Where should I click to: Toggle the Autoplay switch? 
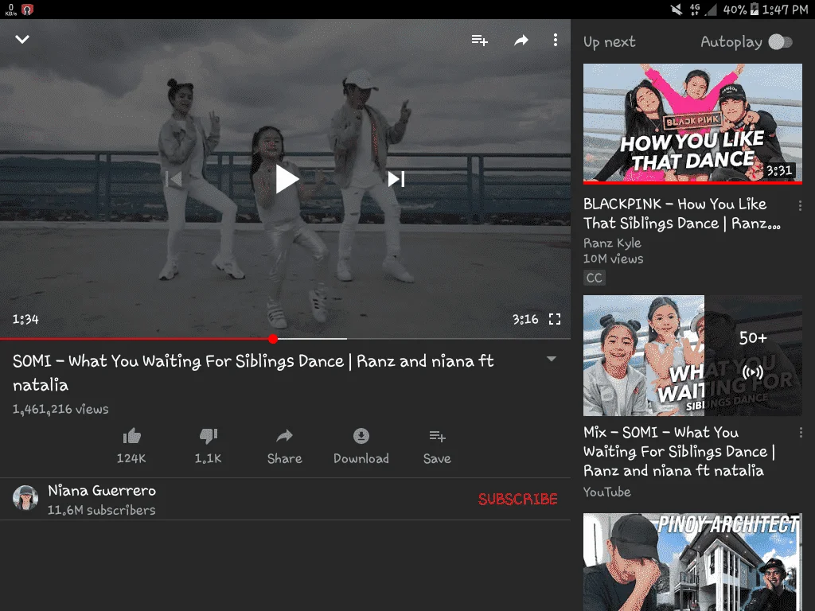[x=780, y=41]
